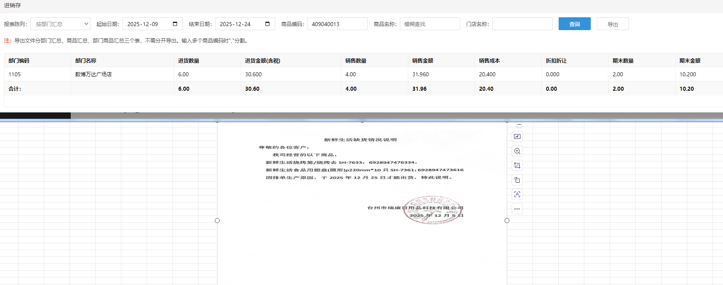
Task: Open the 起始日期 calendar picker icon
Action: click(x=175, y=24)
